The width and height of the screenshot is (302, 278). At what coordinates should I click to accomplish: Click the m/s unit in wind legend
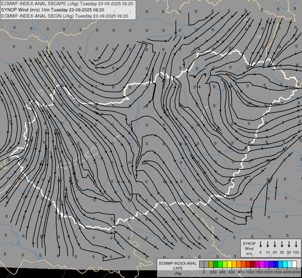point(249,254)
